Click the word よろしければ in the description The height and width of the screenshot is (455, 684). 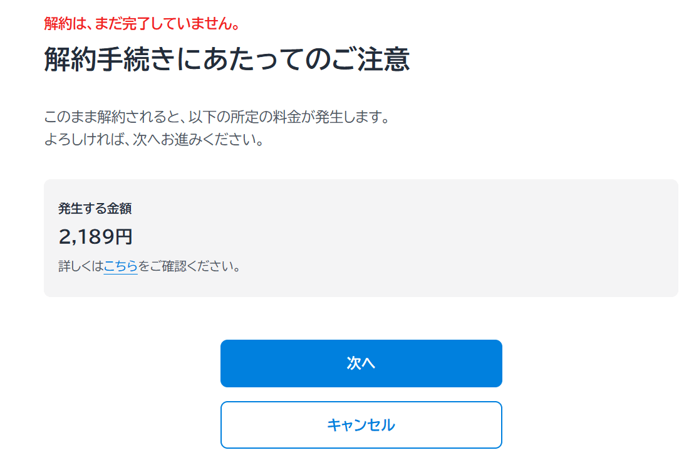(78, 140)
